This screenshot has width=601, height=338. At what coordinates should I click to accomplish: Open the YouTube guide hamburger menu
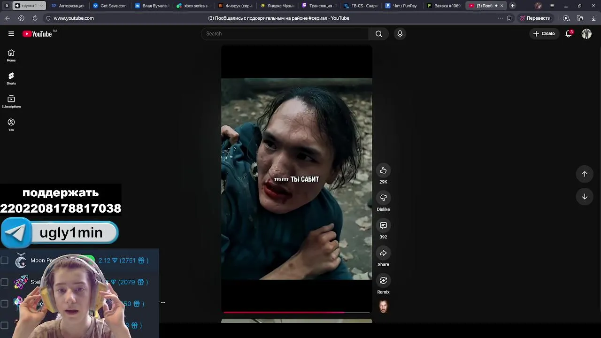(11, 34)
